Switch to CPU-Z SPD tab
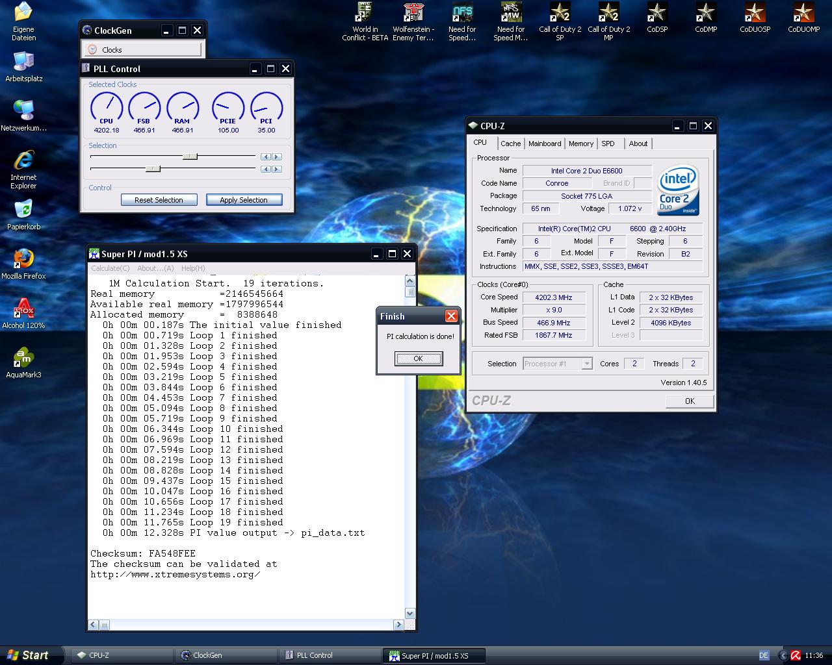832x665 pixels. tap(608, 144)
